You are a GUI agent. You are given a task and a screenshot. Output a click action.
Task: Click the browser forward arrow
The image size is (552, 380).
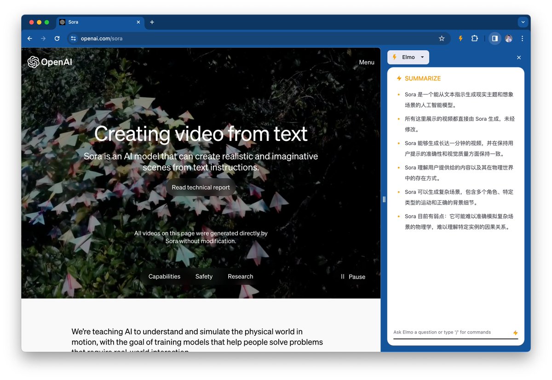[x=43, y=39]
